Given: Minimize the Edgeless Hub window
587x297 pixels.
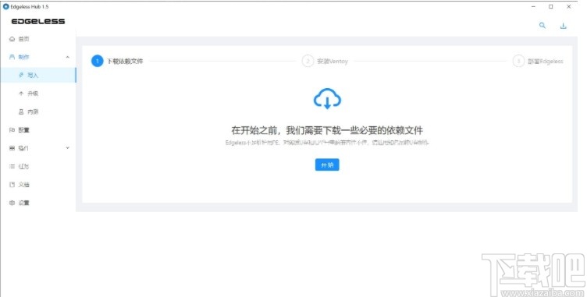Looking at the screenshot, I should coord(533,7).
